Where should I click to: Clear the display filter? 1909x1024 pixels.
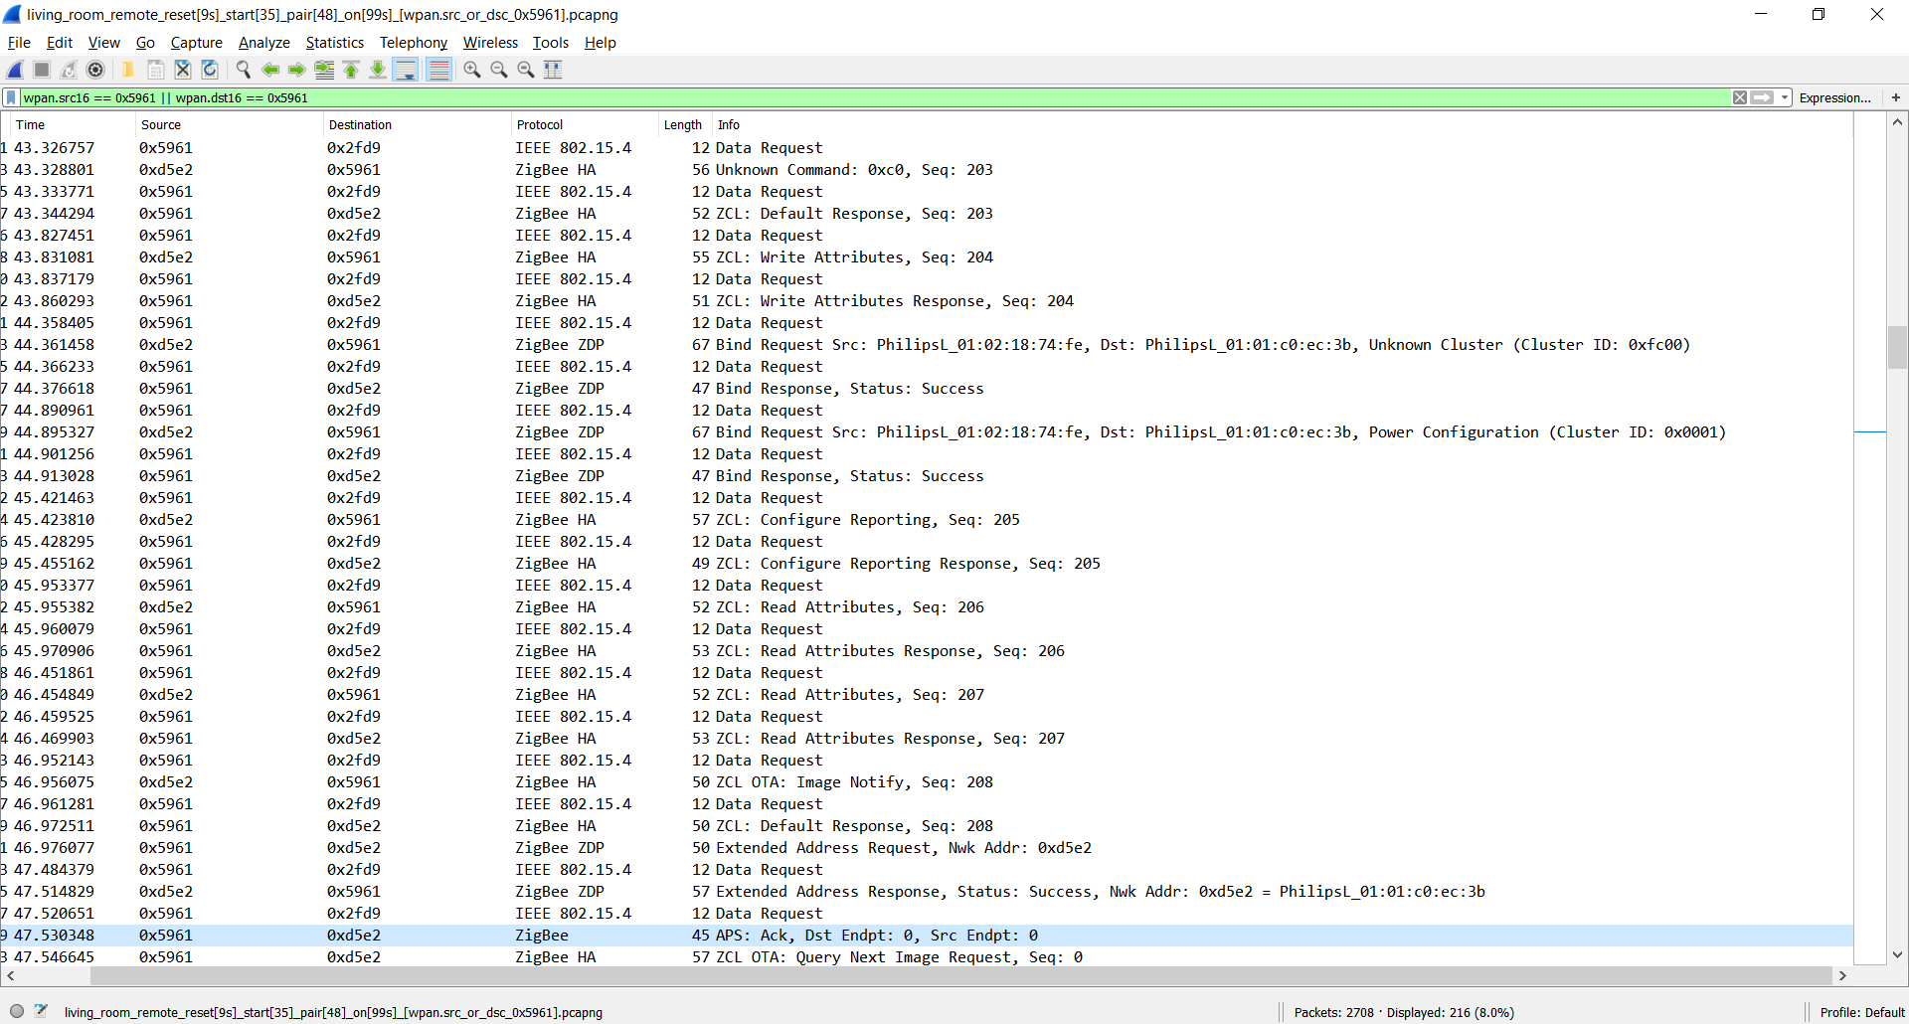1740,97
